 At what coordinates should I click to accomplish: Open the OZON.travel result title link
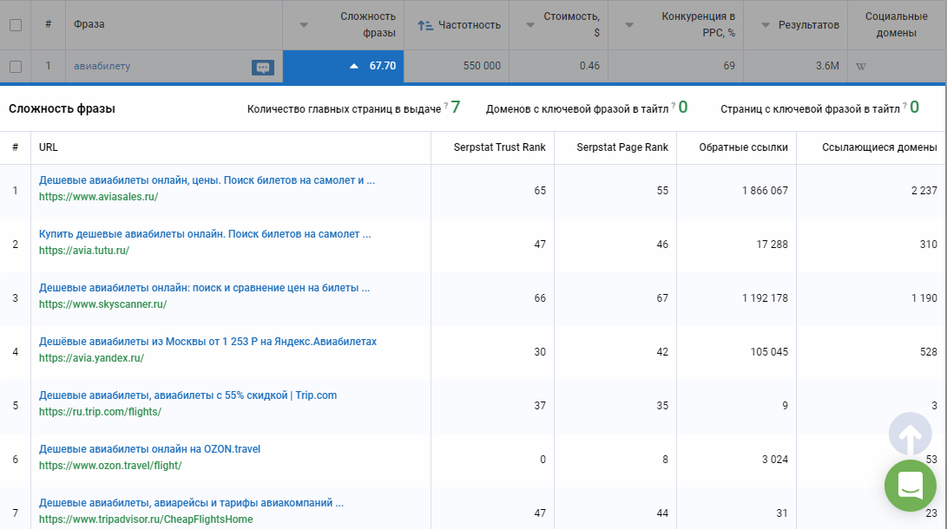(150, 448)
